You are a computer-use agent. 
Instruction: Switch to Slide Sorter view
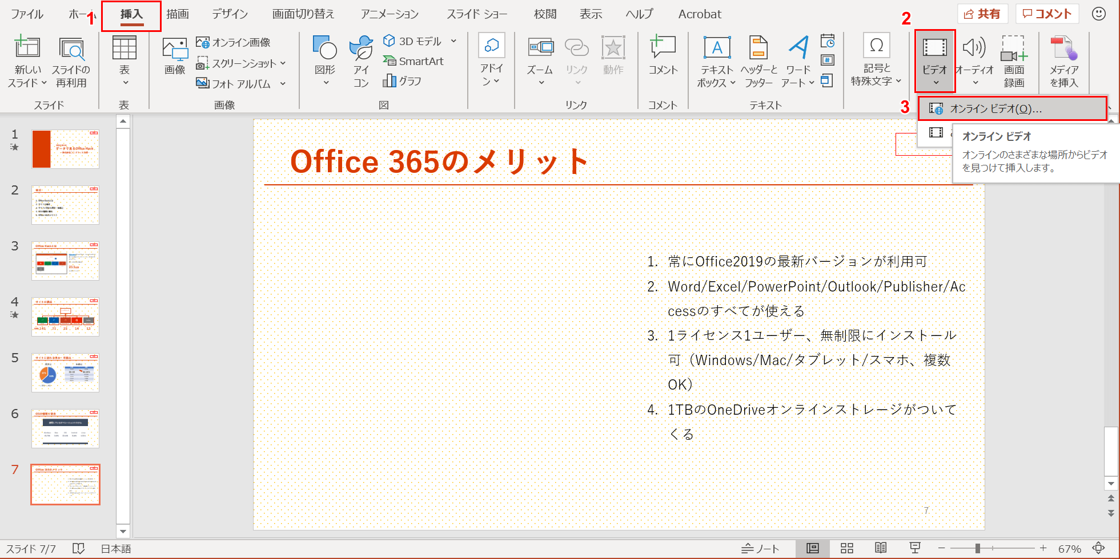click(x=847, y=548)
